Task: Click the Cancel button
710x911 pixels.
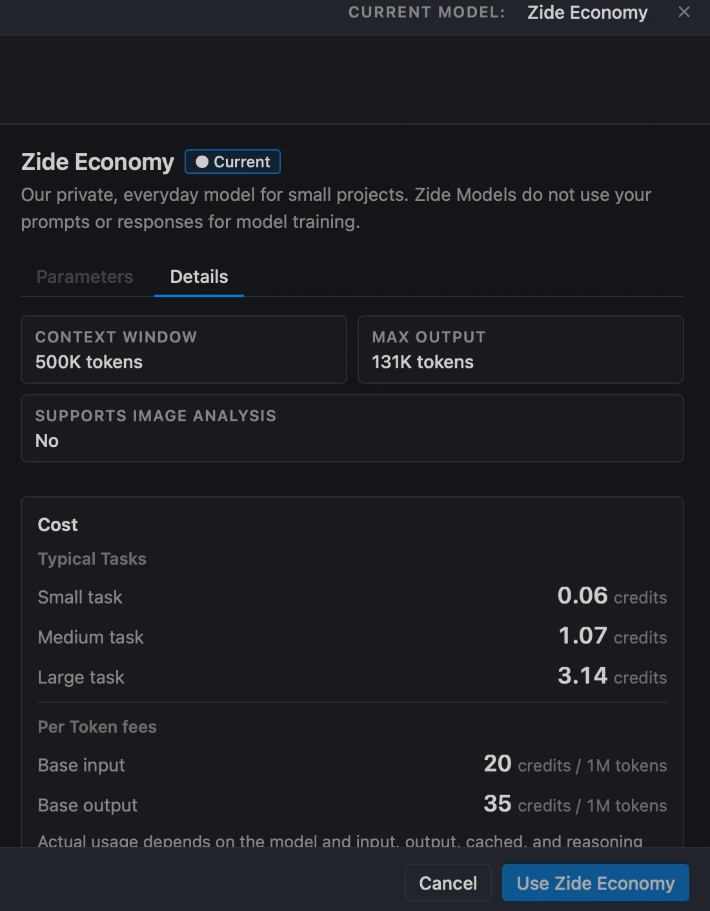Action: 448,883
